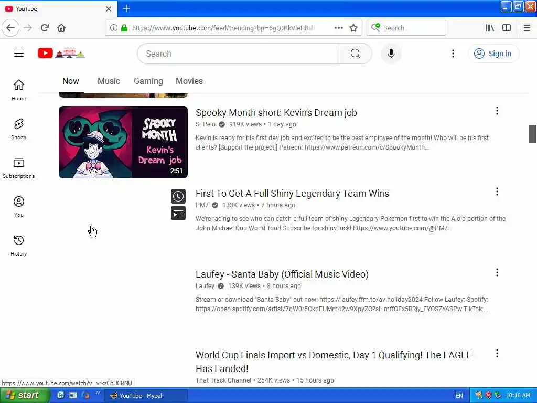
Task: Click the vertical scrollbar thumb
Action: (x=532, y=134)
